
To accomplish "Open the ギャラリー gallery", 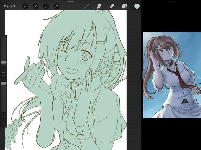I will 11,6.
